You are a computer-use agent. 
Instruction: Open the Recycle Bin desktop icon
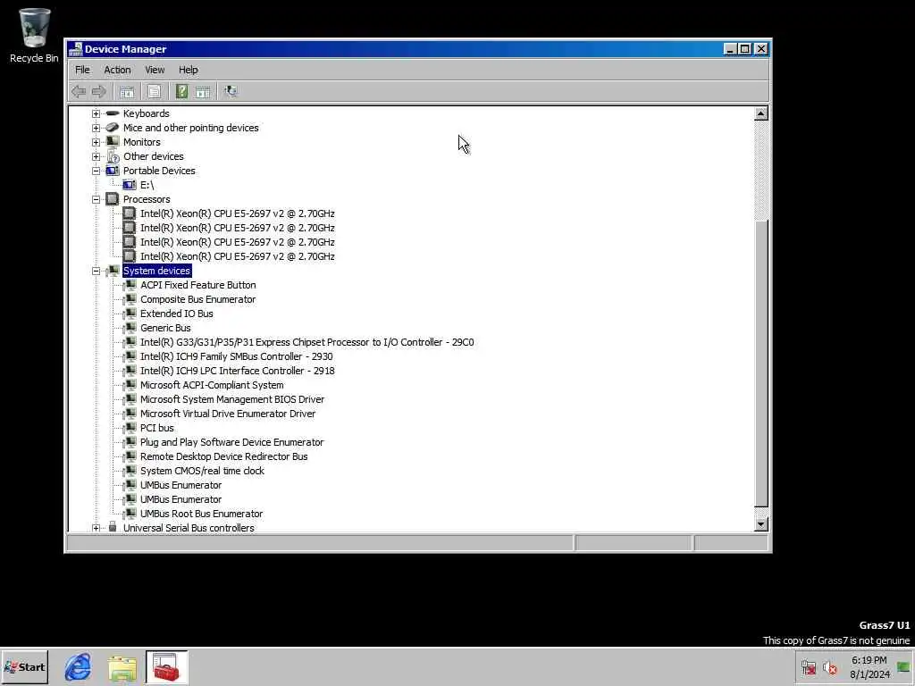pyautogui.click(x=34, y=35)
